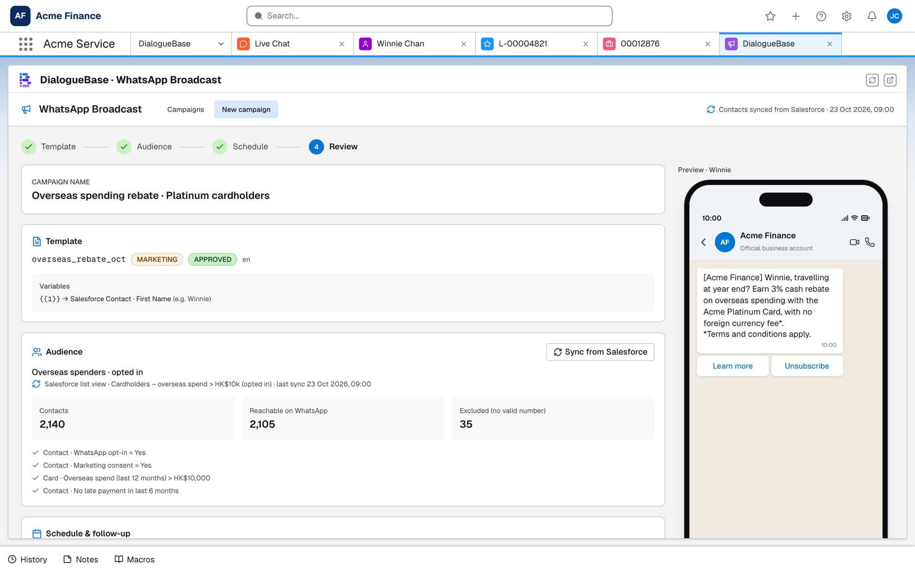Tap Unsubscribe in message preview
The image size is (915, 572).
[807, 366]
